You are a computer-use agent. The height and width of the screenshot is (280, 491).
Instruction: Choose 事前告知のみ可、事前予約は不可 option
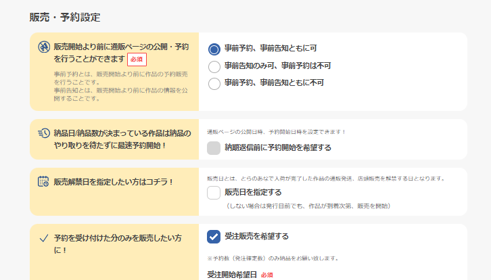click(x=214, y=66)
